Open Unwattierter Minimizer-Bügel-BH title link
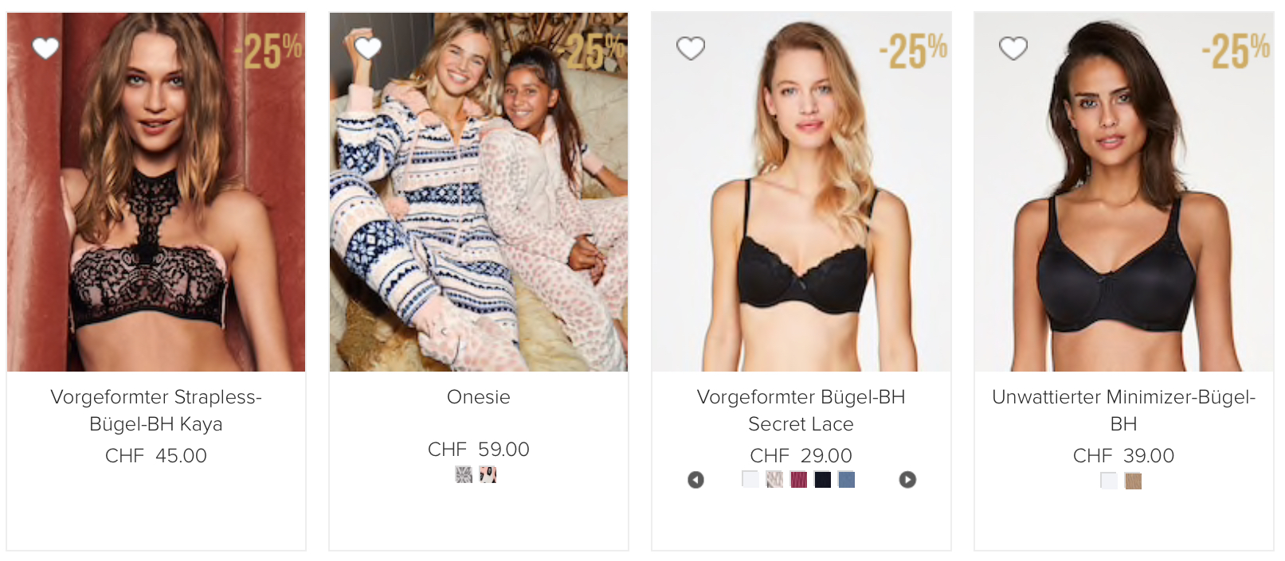The width and height of the screenshot is (1285, 561). pos(1123,410)
